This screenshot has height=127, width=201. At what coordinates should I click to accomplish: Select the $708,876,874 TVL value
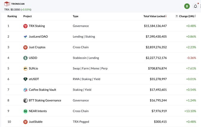158,68
